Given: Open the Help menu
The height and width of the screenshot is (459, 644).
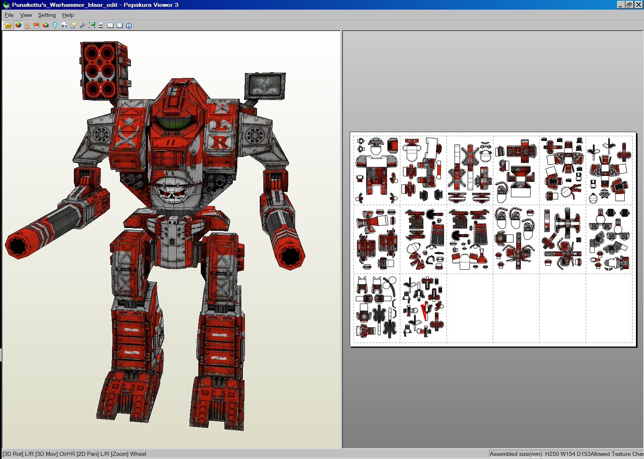Looking at the screenshot, I should click(x=68, y=15).
